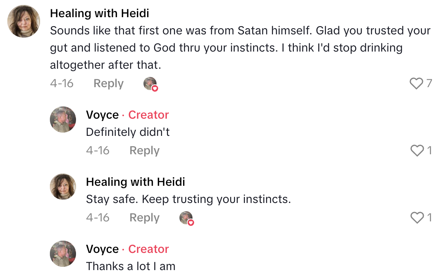This screenshot has height=275, width=443.
Task: Click creator-liked badge beside "Stay safe" reply
Action: pos(187,218)
